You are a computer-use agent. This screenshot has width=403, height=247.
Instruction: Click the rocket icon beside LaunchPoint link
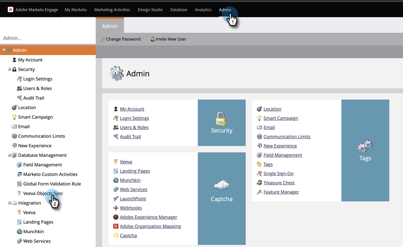[116, 198]
